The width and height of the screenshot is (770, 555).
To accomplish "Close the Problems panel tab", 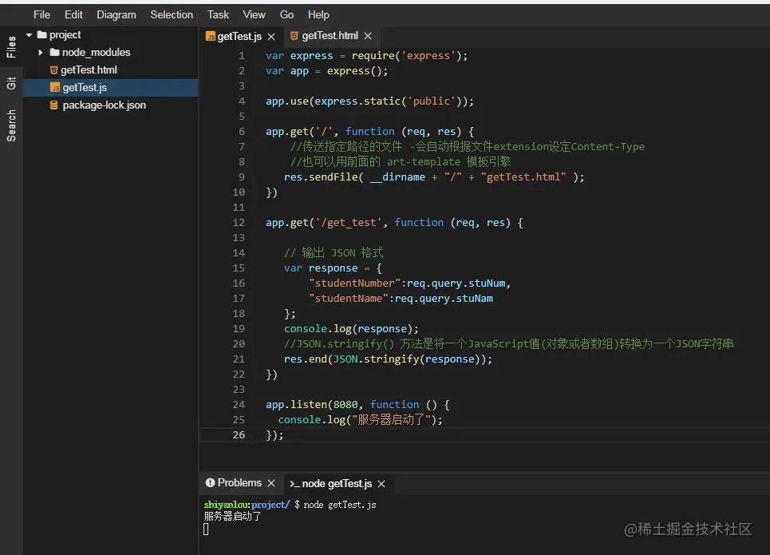I will tap(271, 483).
